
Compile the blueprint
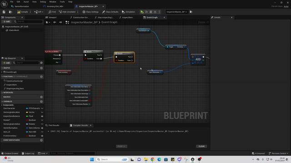pos(22,12)
